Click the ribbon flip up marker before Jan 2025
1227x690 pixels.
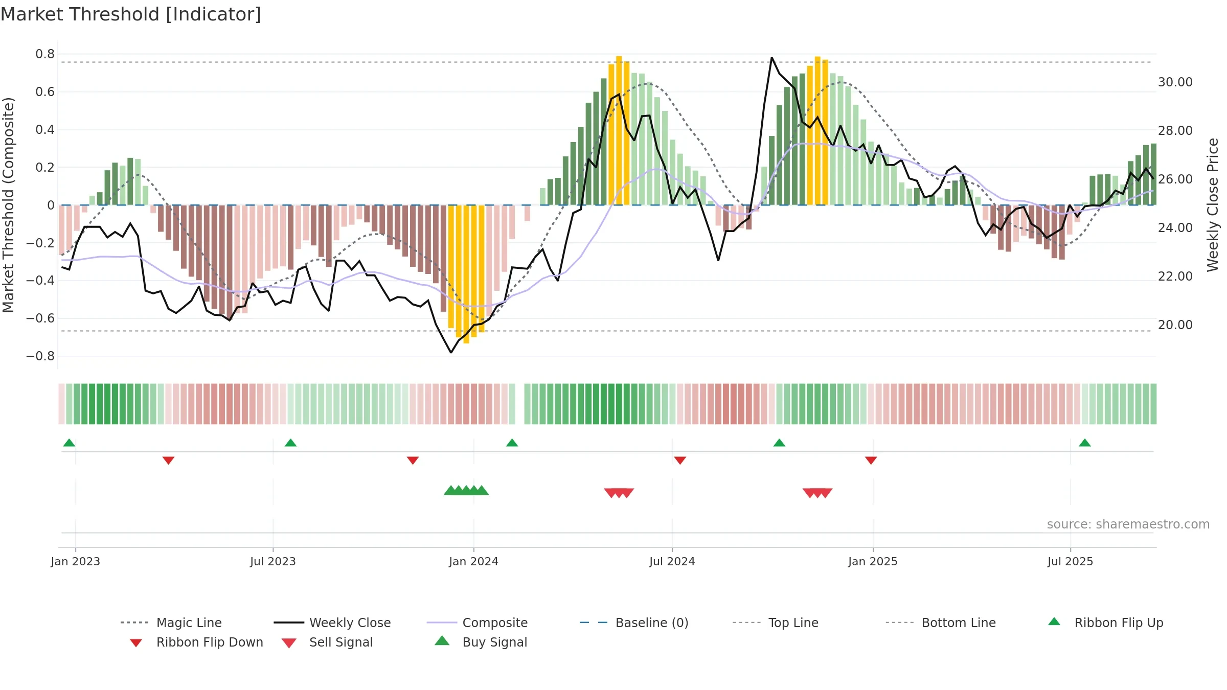pyautogui.click(x=779, y=443)
